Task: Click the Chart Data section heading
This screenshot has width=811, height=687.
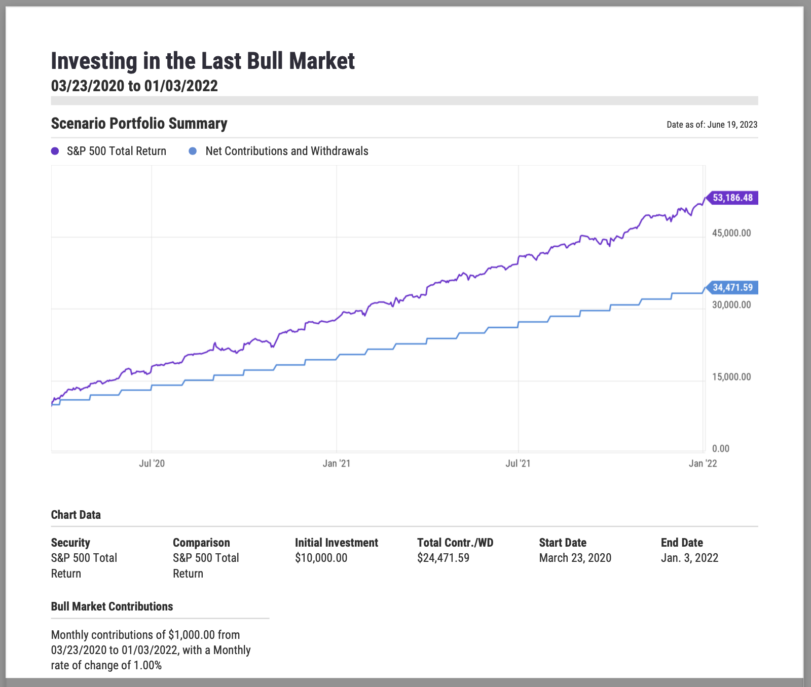Action: (x=76, y=515)
